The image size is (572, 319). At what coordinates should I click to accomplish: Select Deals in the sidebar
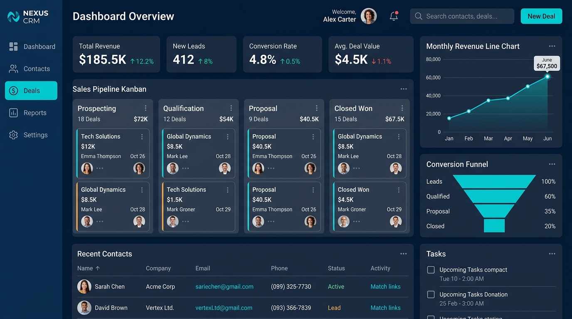31,91
